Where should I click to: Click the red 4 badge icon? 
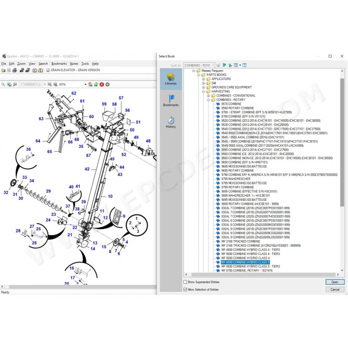pos(101,85)
